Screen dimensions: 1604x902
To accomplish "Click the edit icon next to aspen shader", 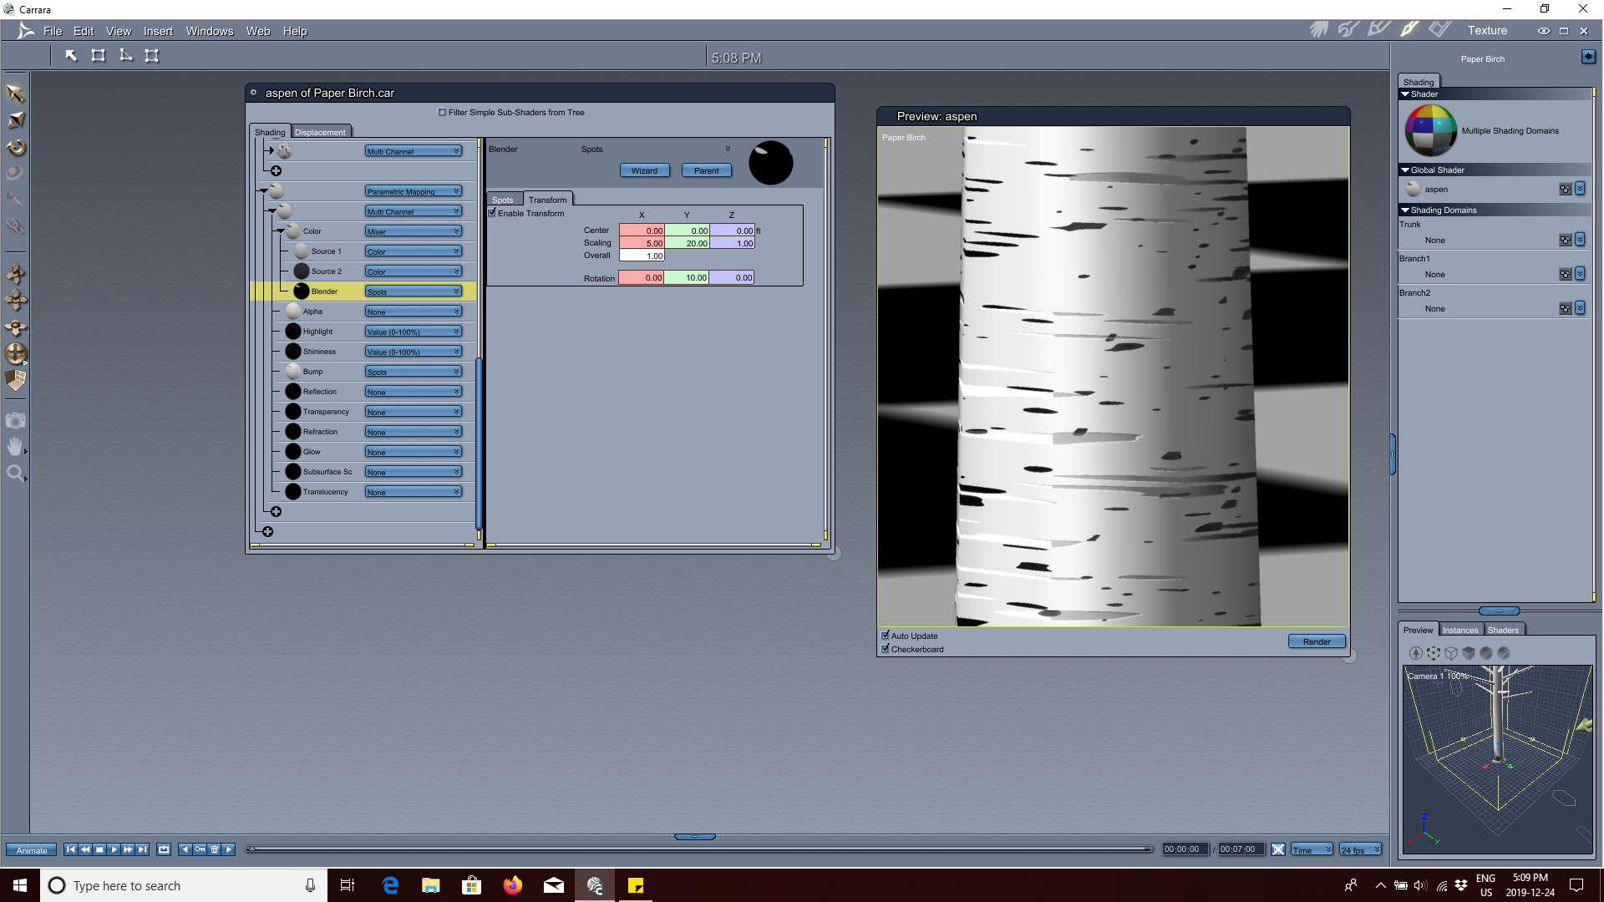I will coord(1565,190).
